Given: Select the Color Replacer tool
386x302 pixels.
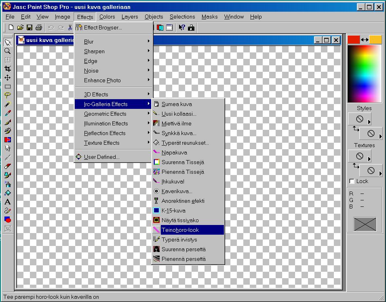Looking at the screenshot, I should (x=8, y=140).
